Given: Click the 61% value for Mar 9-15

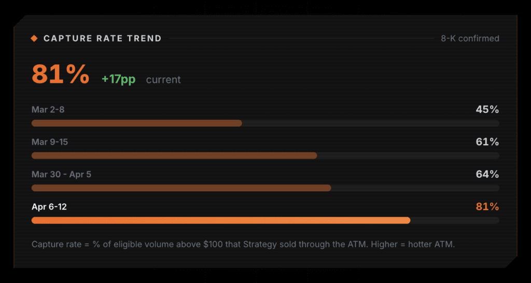Looking at the screenshot, I should 487,142.
